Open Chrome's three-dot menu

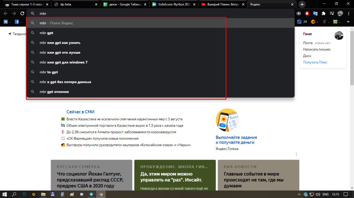(348, 13)
